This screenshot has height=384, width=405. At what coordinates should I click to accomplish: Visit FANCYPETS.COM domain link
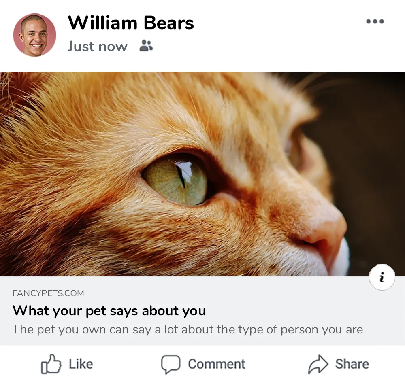tap(48, 293)
